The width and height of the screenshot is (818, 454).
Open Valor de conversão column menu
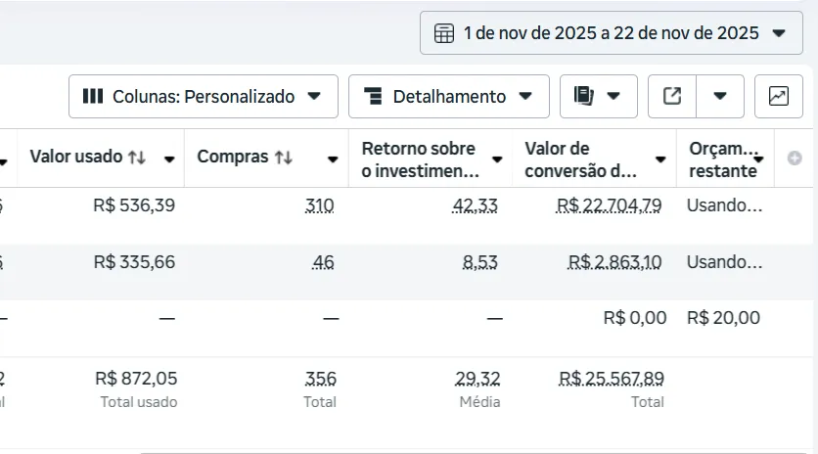point(660,159)
